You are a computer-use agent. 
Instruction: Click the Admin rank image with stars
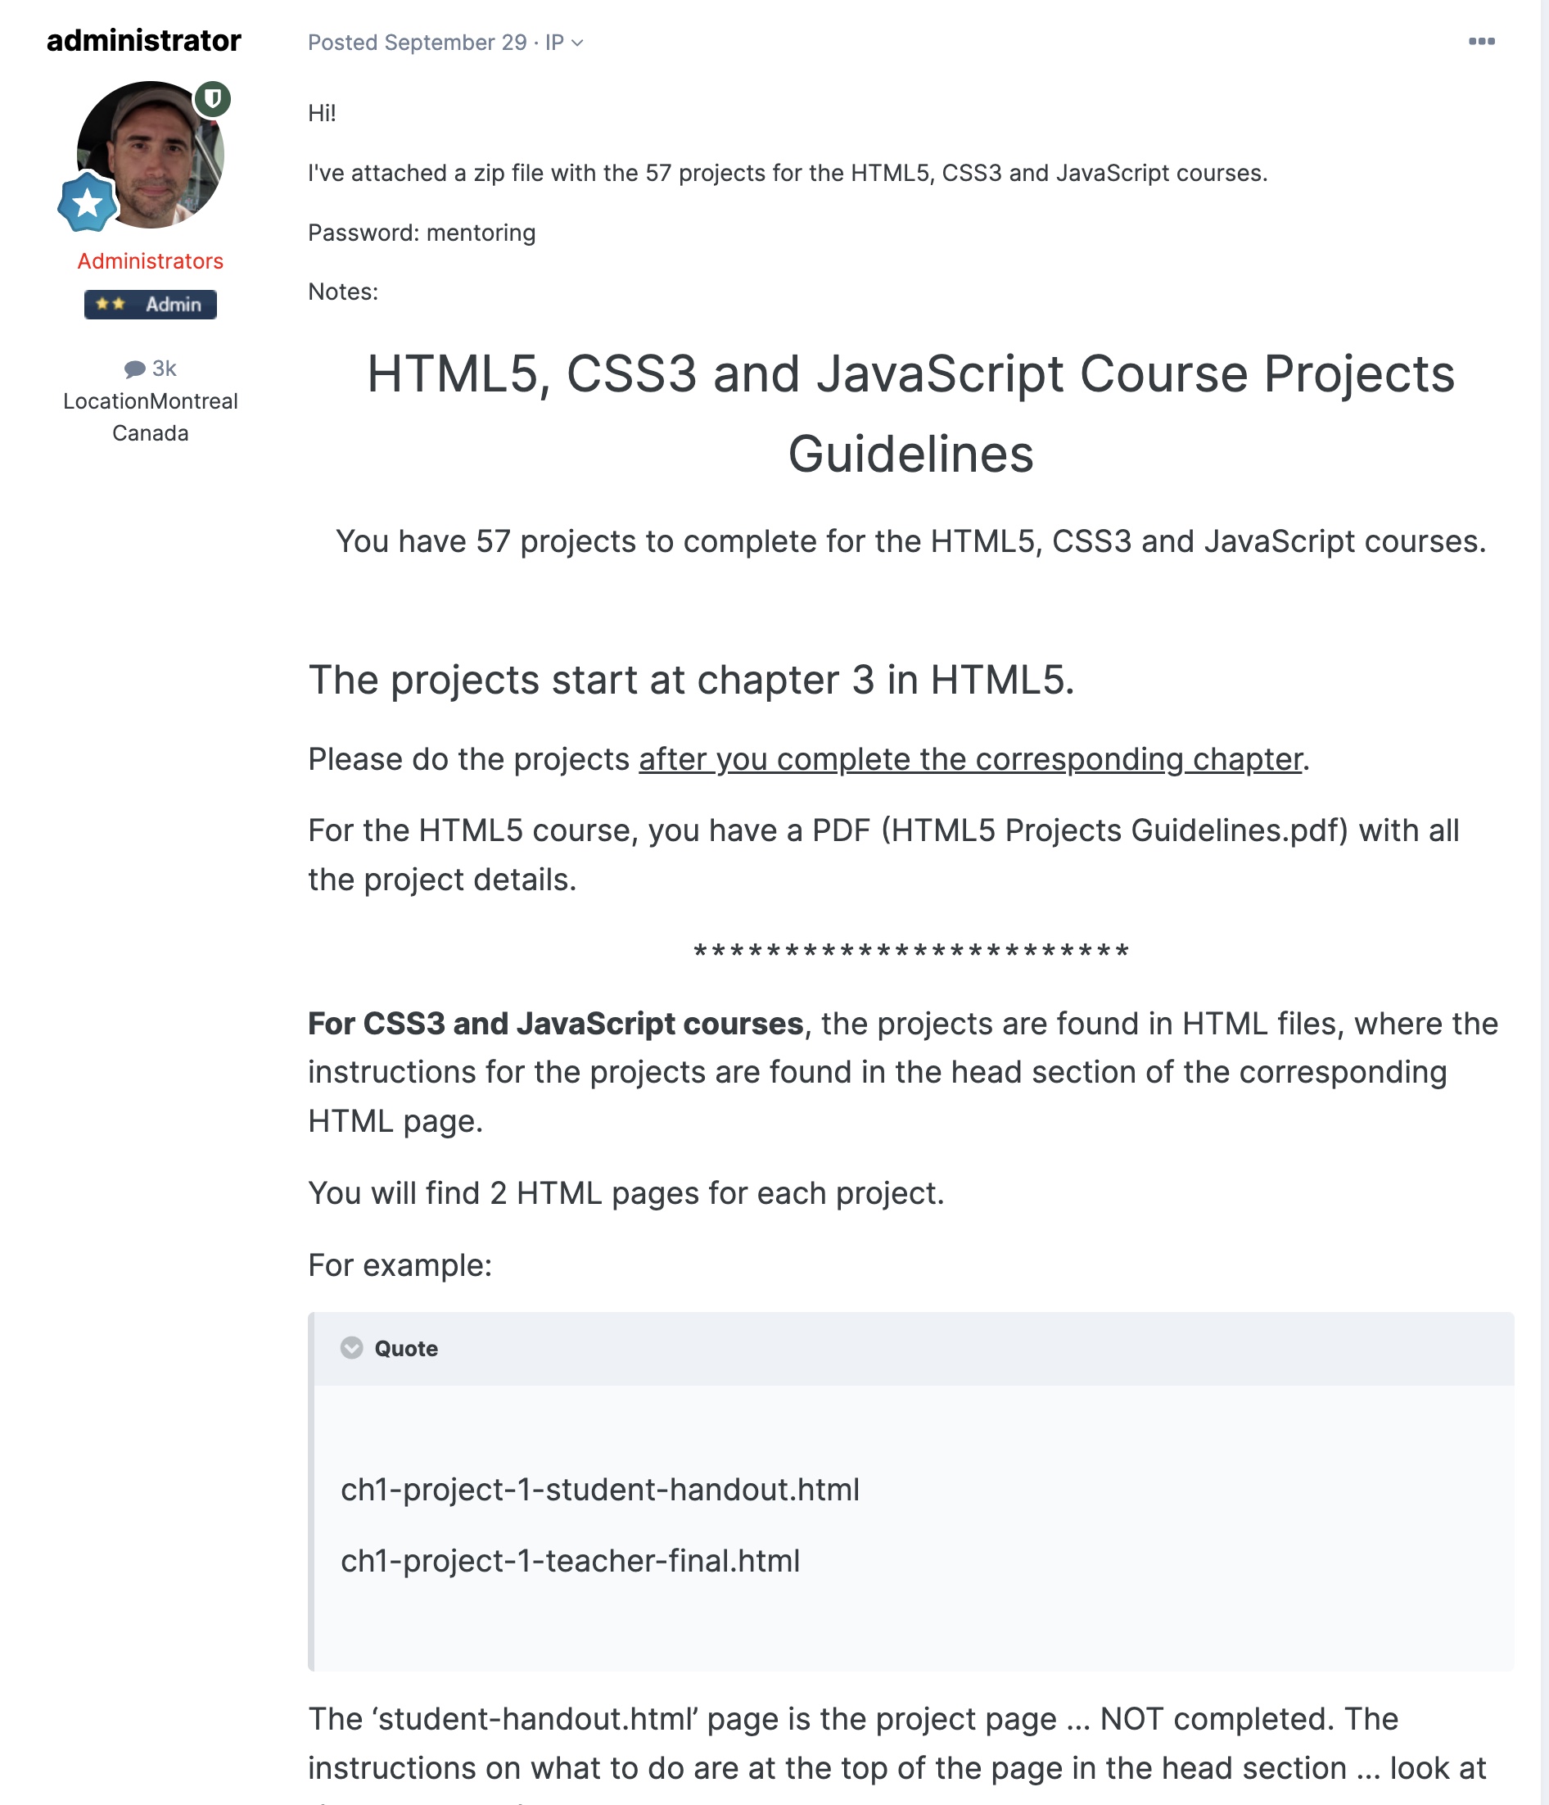pos(151,305)
